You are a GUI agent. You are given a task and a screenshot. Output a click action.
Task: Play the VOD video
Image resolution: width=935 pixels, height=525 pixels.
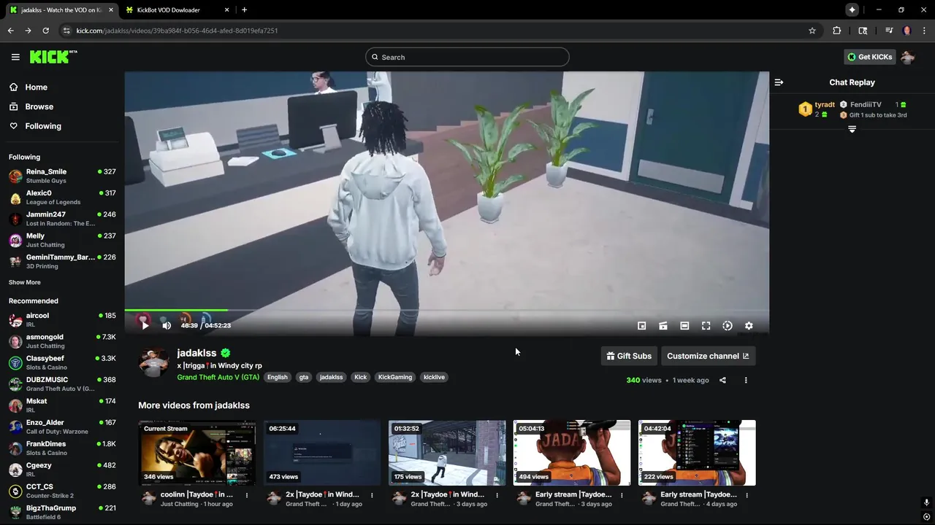pos(145,325)
